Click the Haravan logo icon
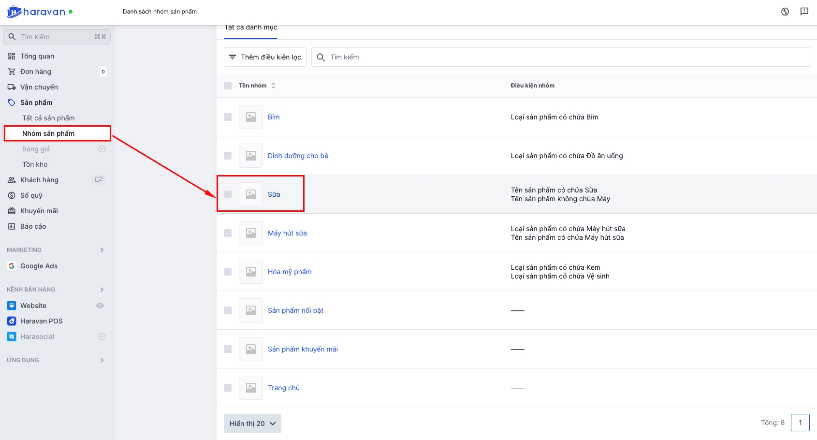Viewport: 817px width, 440px height. pyautogui.click(x=14, y=12)
